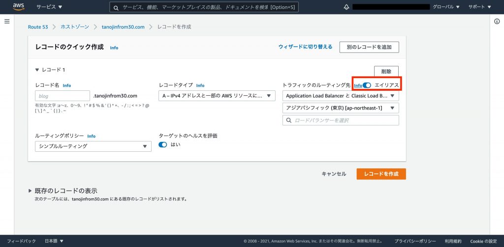Focus the レコード名 blog input field

[63, 96]
